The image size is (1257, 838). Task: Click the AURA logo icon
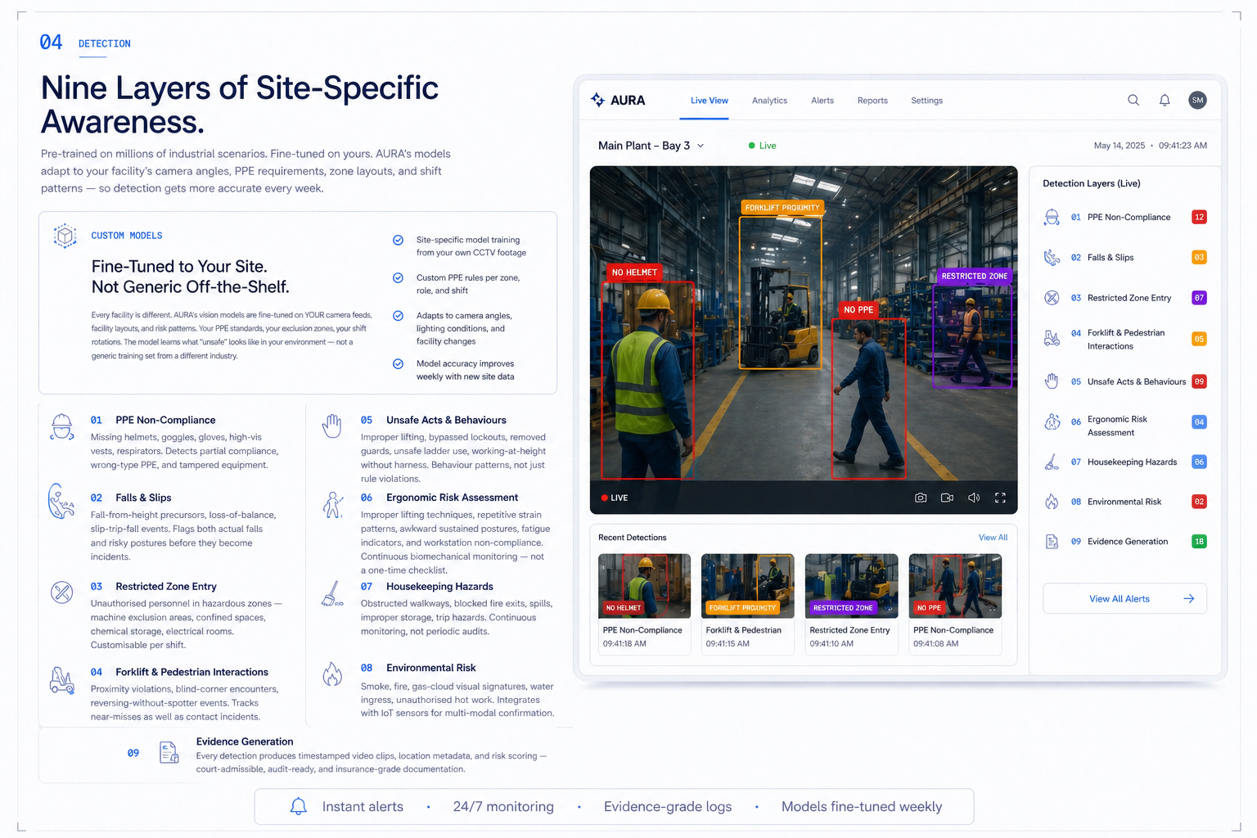click(x=598, y=100)
